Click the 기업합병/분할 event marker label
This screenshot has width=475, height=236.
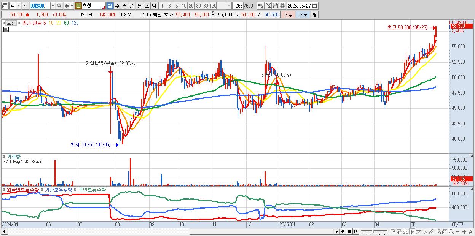tap(110, 63)
